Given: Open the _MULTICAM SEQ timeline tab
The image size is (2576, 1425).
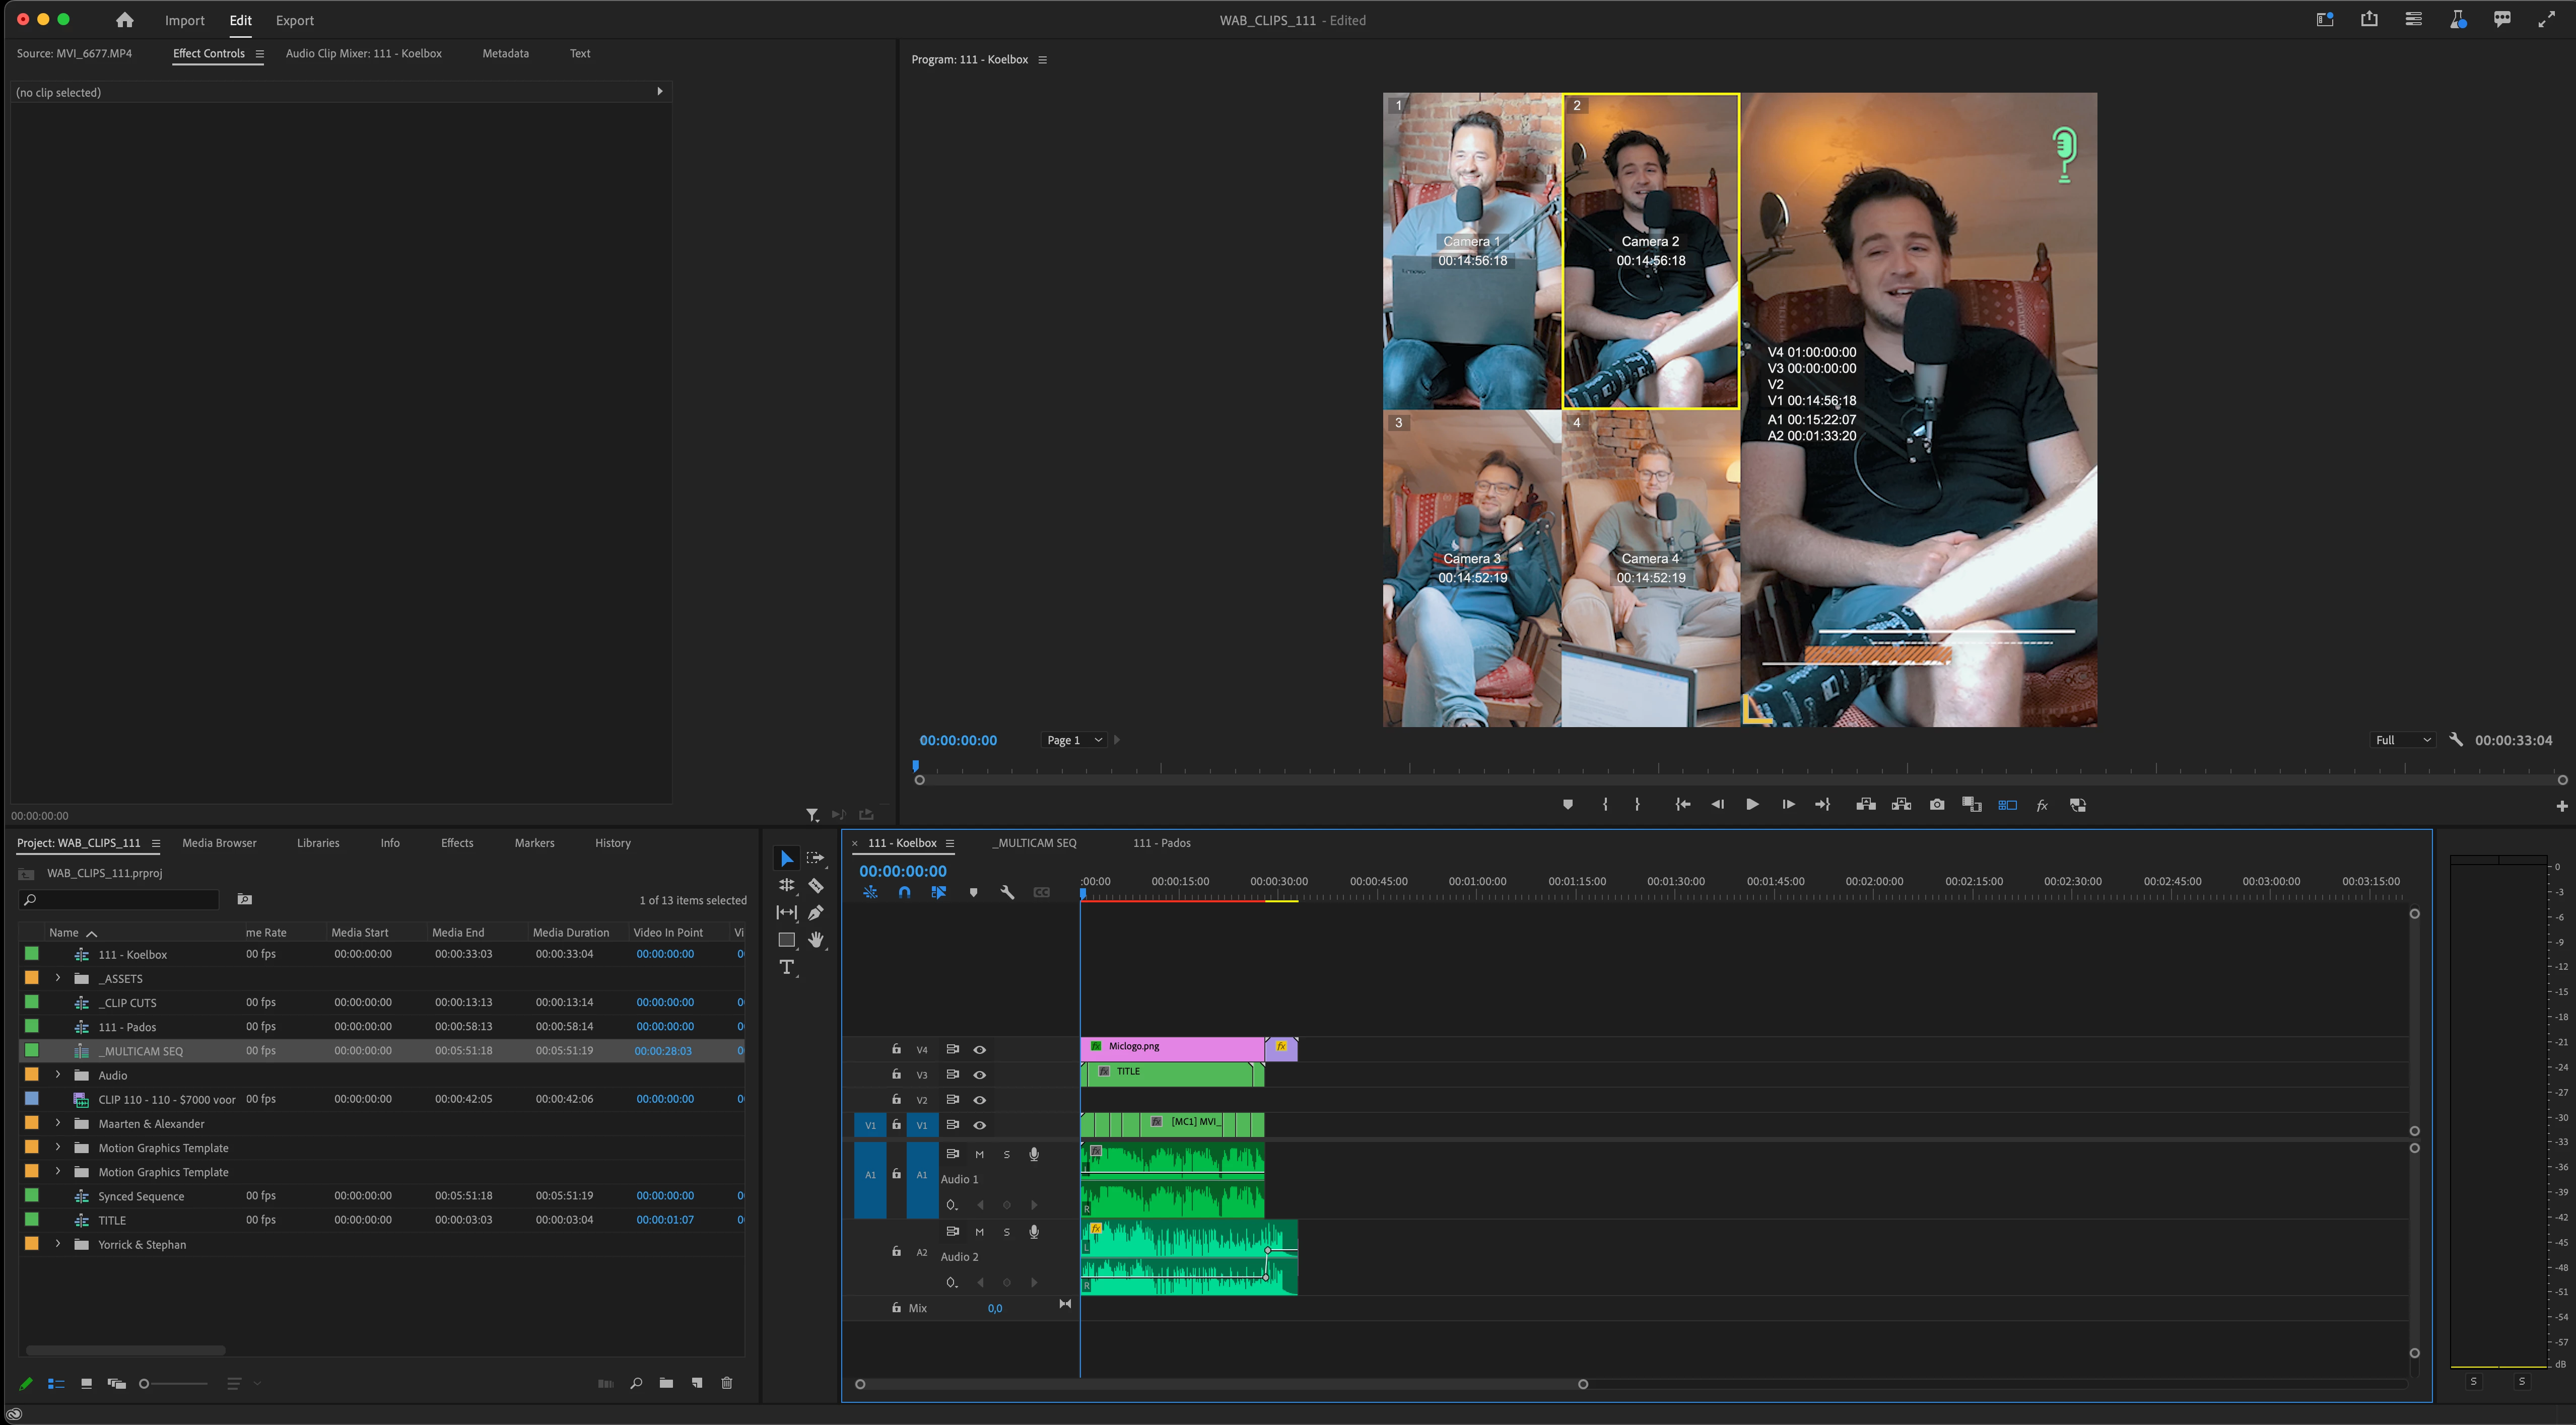Looking at the screenshot, I should pyautogui.click(x=1034, y=842).
